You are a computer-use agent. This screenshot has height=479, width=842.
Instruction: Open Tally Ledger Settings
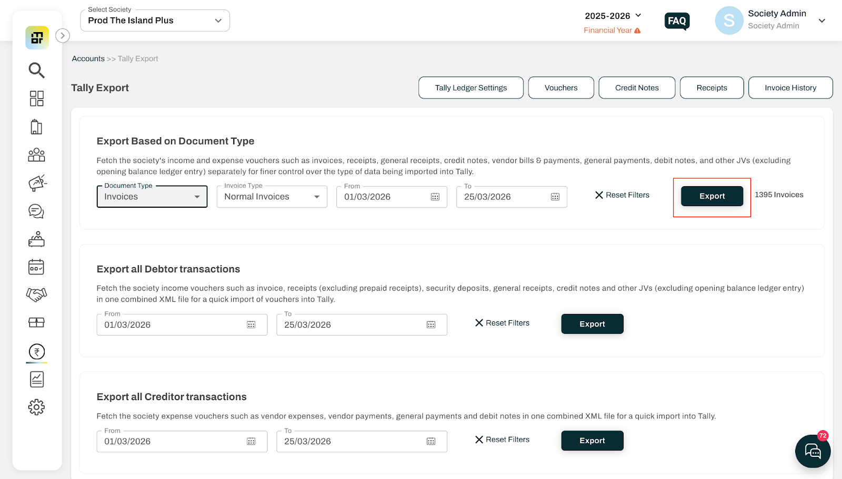pyautogui.click(x=471, y=88)
